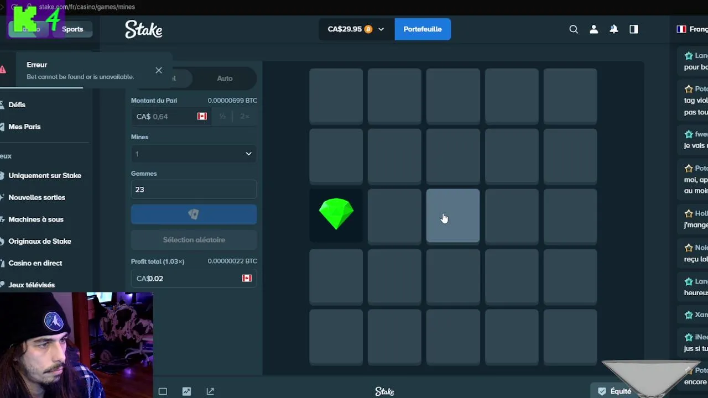Open the notifications bell icon
Image resolution: width=708 pixels, height=398 pixels.
pyautogui.click(x=614, y=29)
